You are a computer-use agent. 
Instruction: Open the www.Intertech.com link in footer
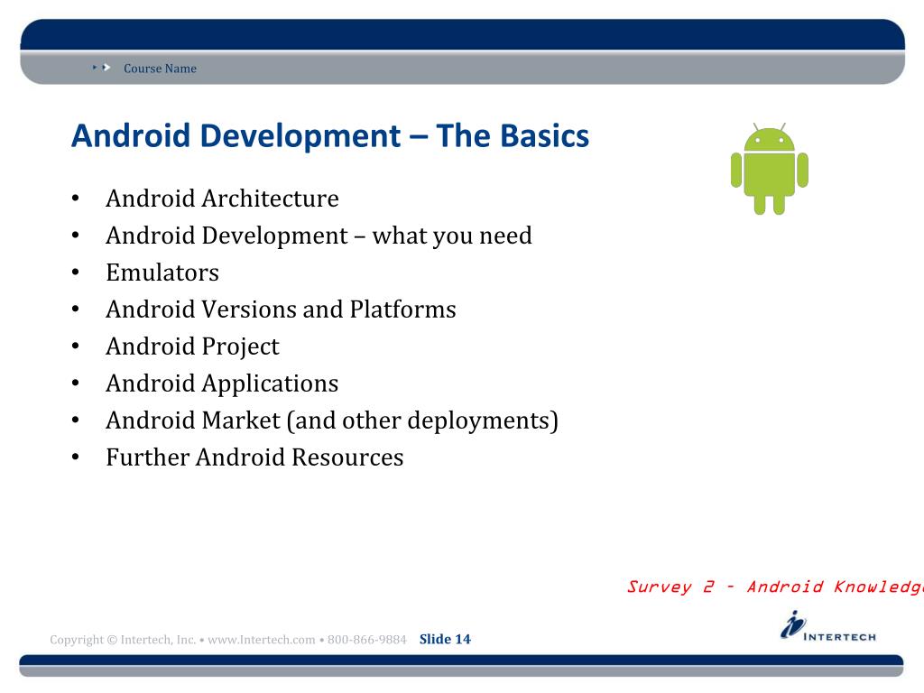261,640
